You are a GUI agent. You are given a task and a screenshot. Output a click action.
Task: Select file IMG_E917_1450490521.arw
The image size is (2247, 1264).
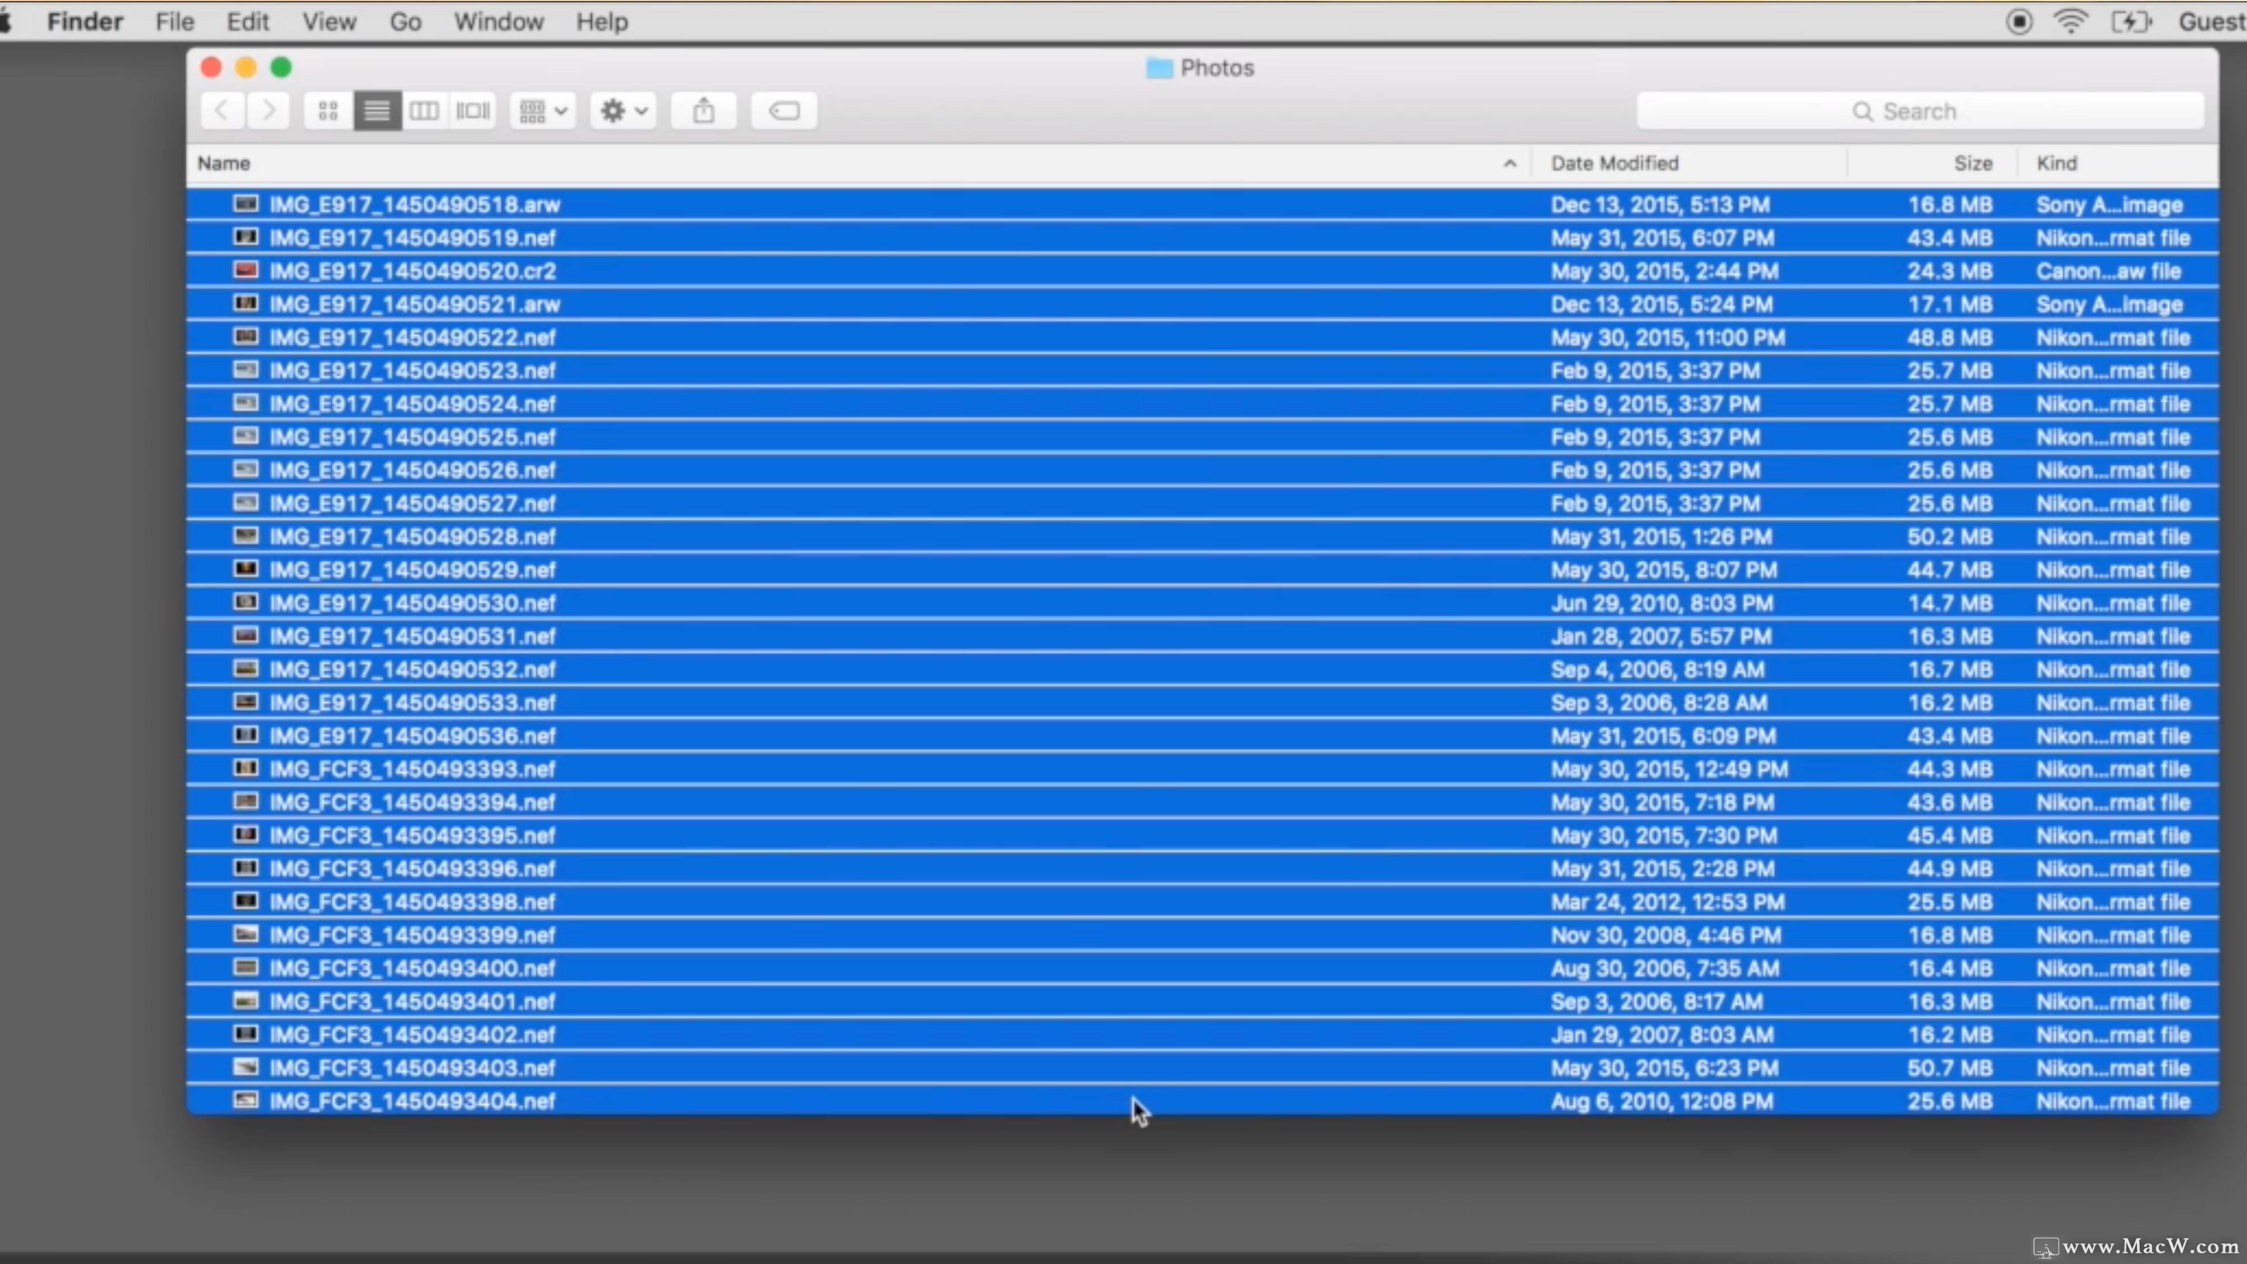(1202, 304)
